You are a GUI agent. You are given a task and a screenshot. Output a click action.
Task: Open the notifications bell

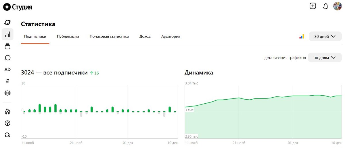tap(325, 6)
